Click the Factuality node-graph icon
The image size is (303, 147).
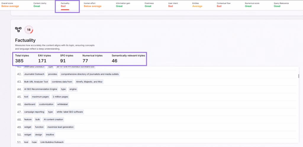pos(18,30)
